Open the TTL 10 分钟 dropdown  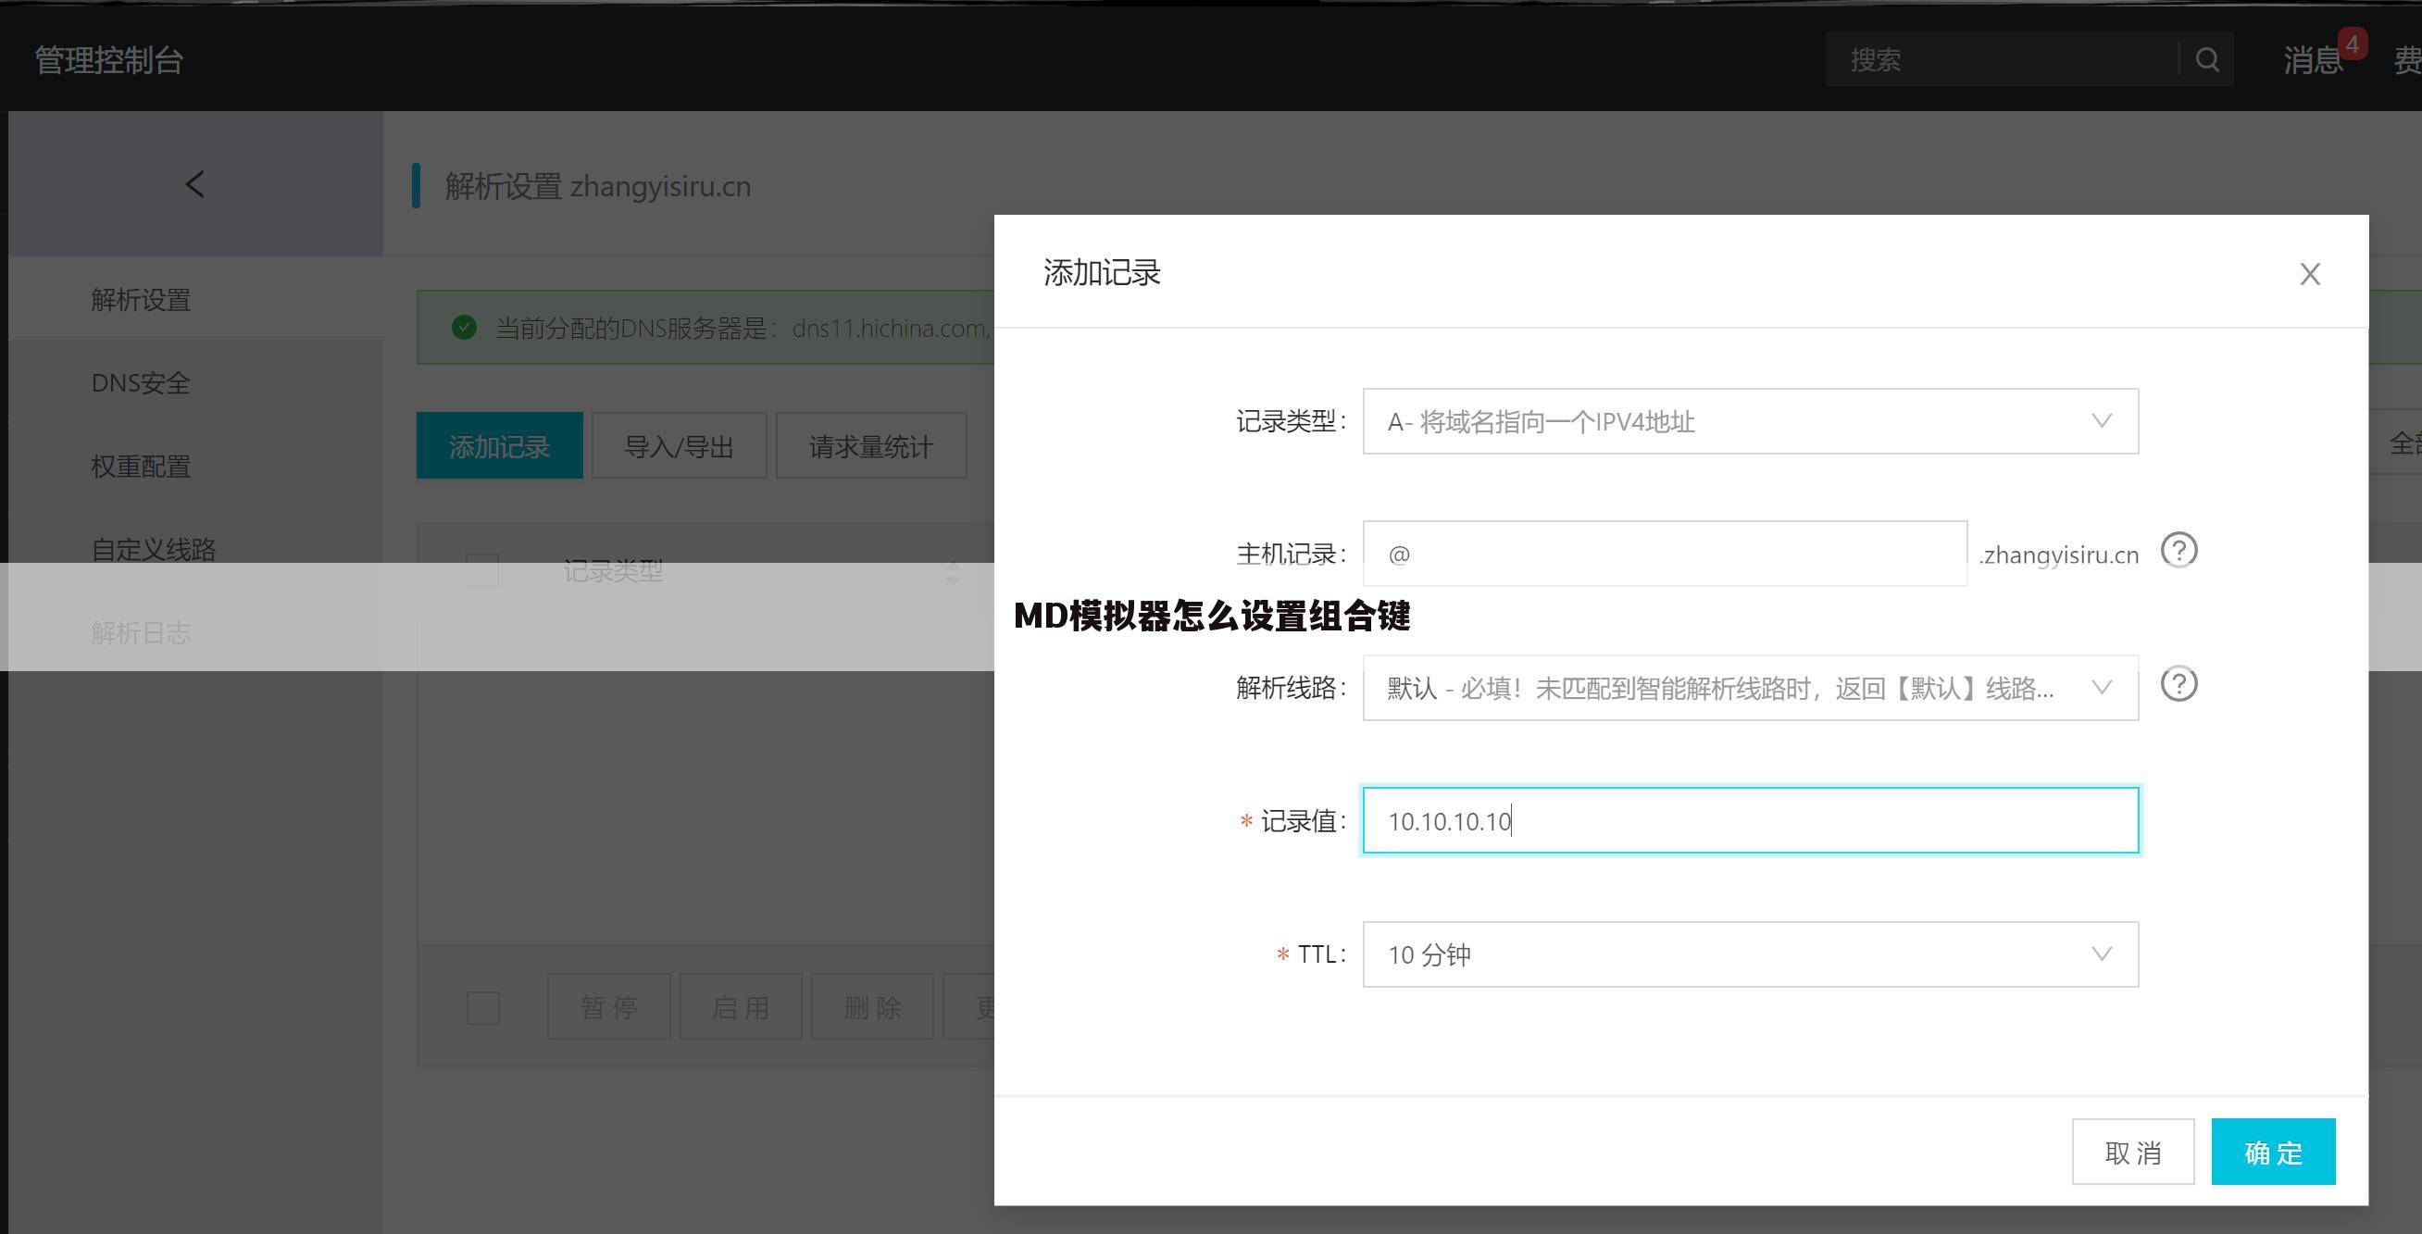[1751, 954]
